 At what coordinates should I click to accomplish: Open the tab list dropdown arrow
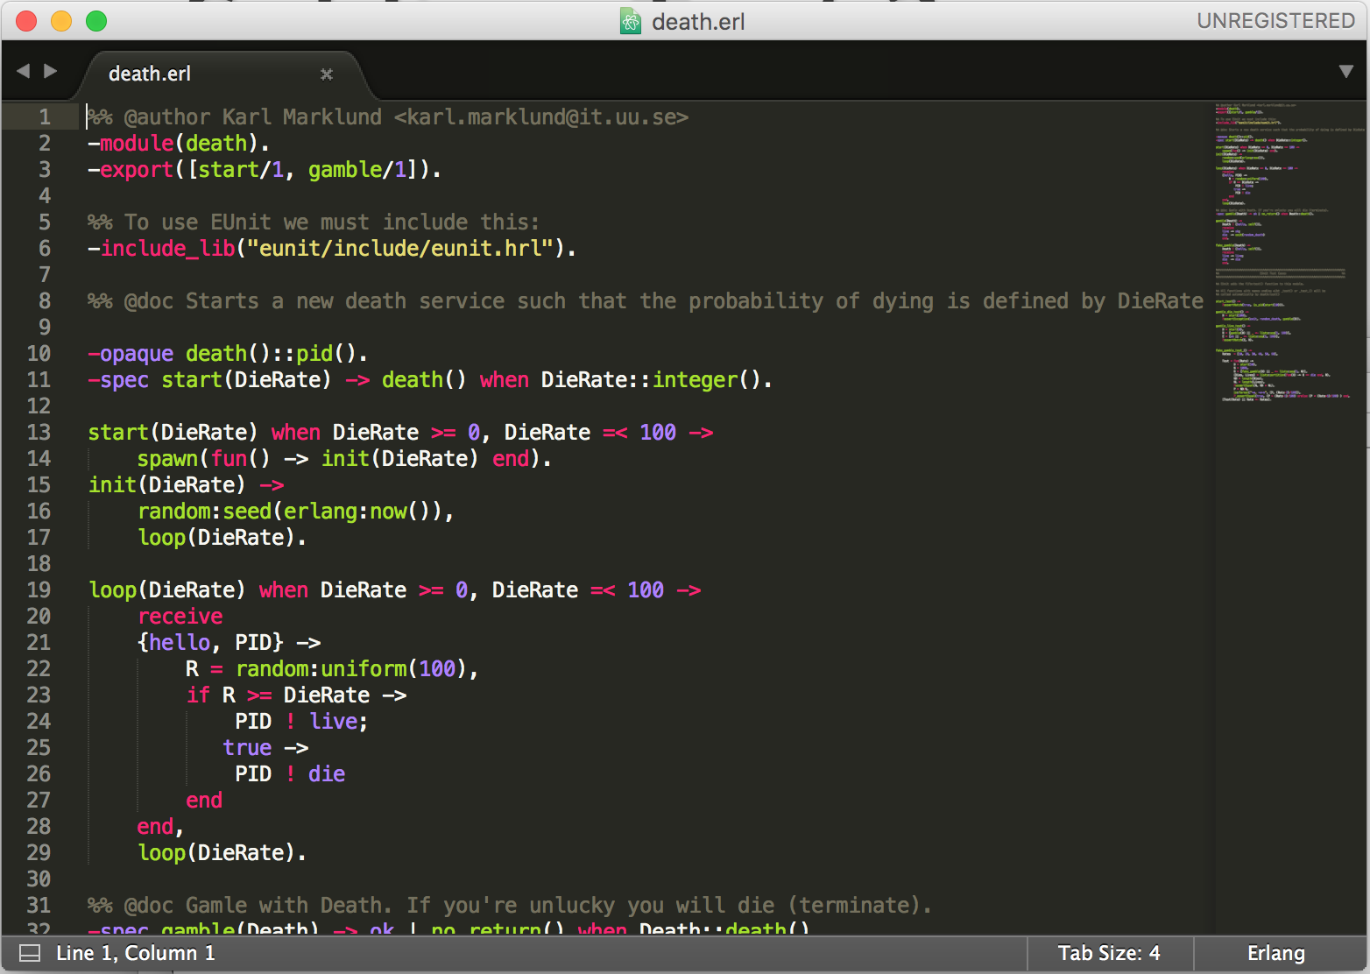coord(1346,71)
